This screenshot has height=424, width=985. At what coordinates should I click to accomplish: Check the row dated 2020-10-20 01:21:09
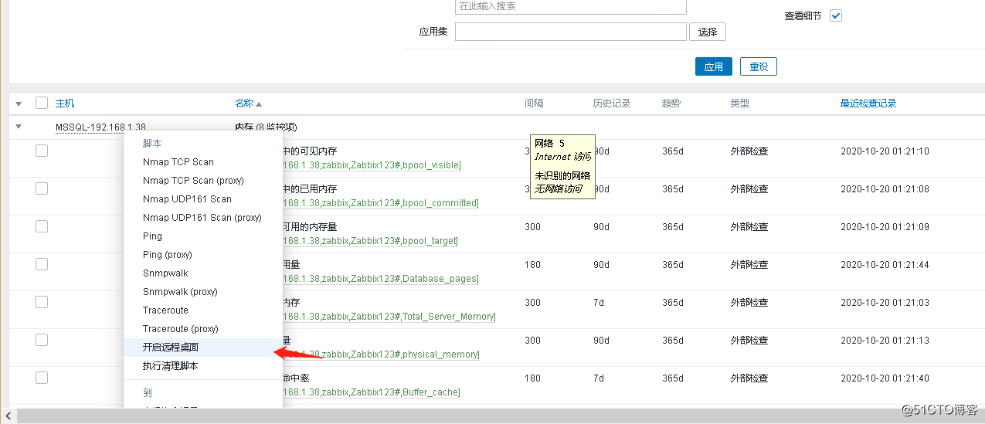(42, 226)
